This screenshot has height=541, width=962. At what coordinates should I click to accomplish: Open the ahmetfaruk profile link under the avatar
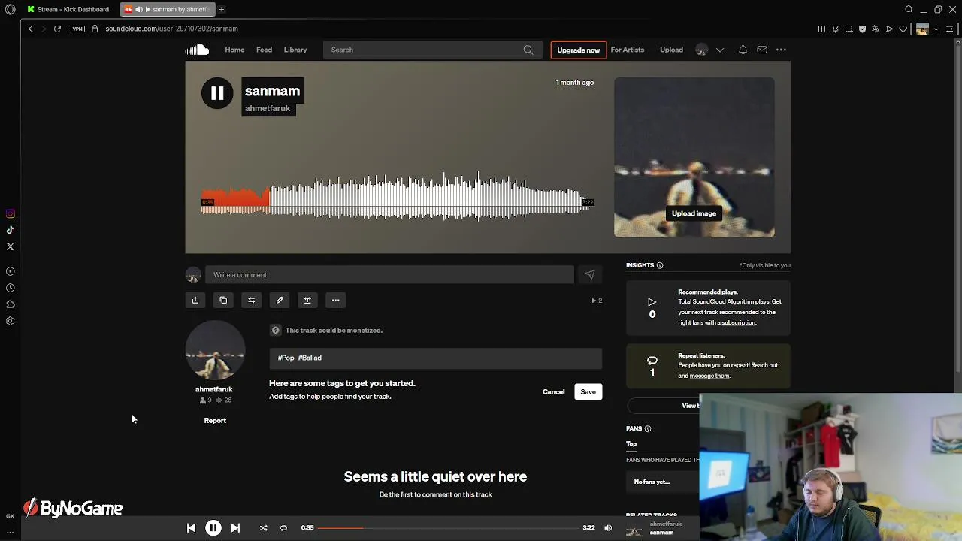click(x=214, y=389)
